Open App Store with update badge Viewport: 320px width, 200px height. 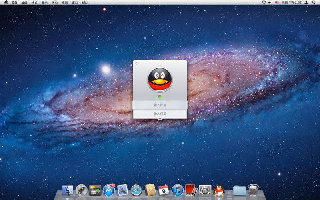pos(109,190)
